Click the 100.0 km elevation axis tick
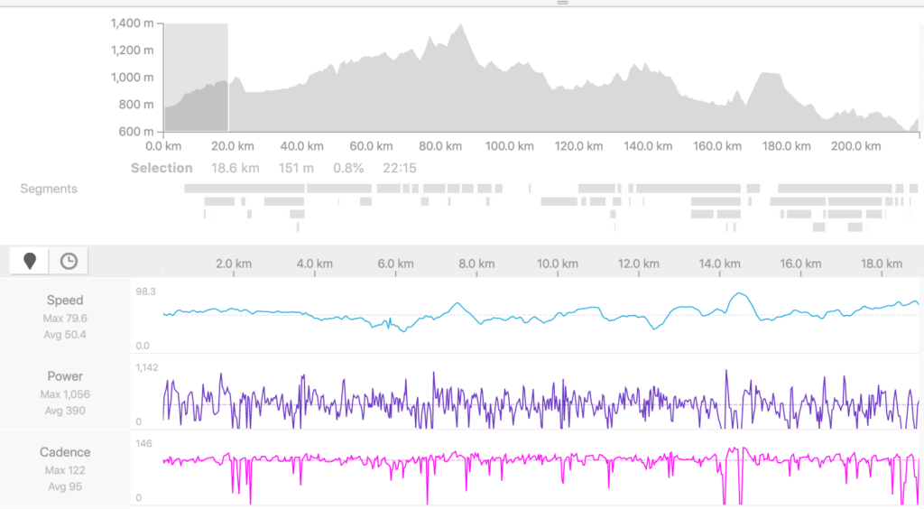This screenshot has width=924, height=509. (510, 146)
